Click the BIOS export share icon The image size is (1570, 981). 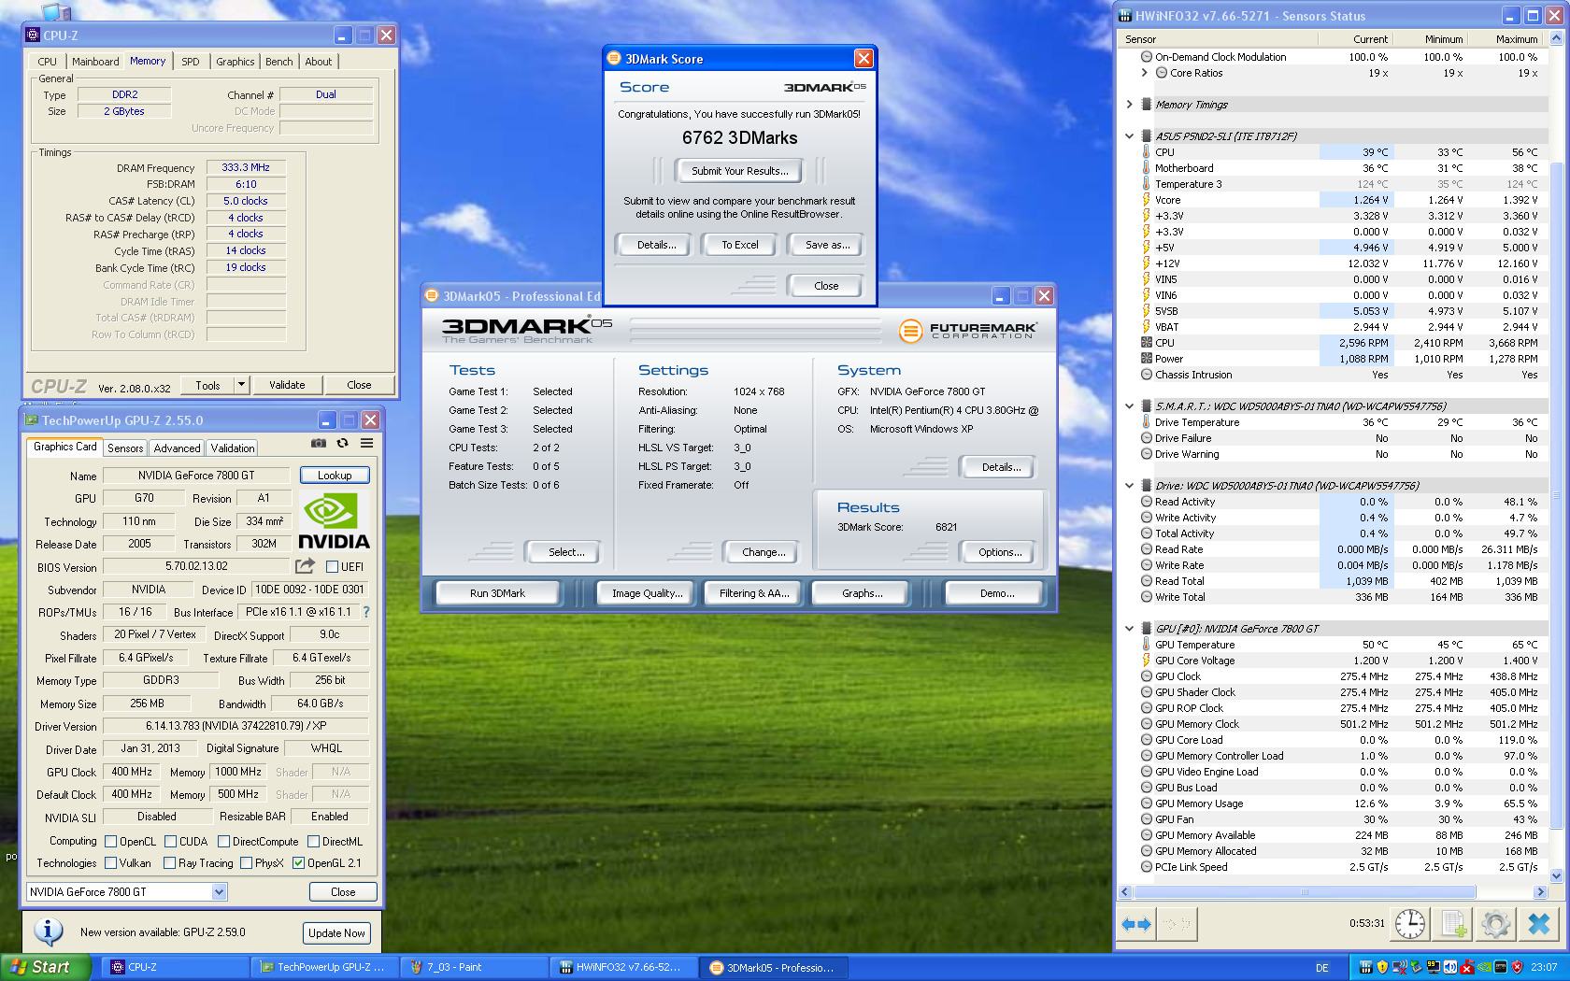[305, 566]
